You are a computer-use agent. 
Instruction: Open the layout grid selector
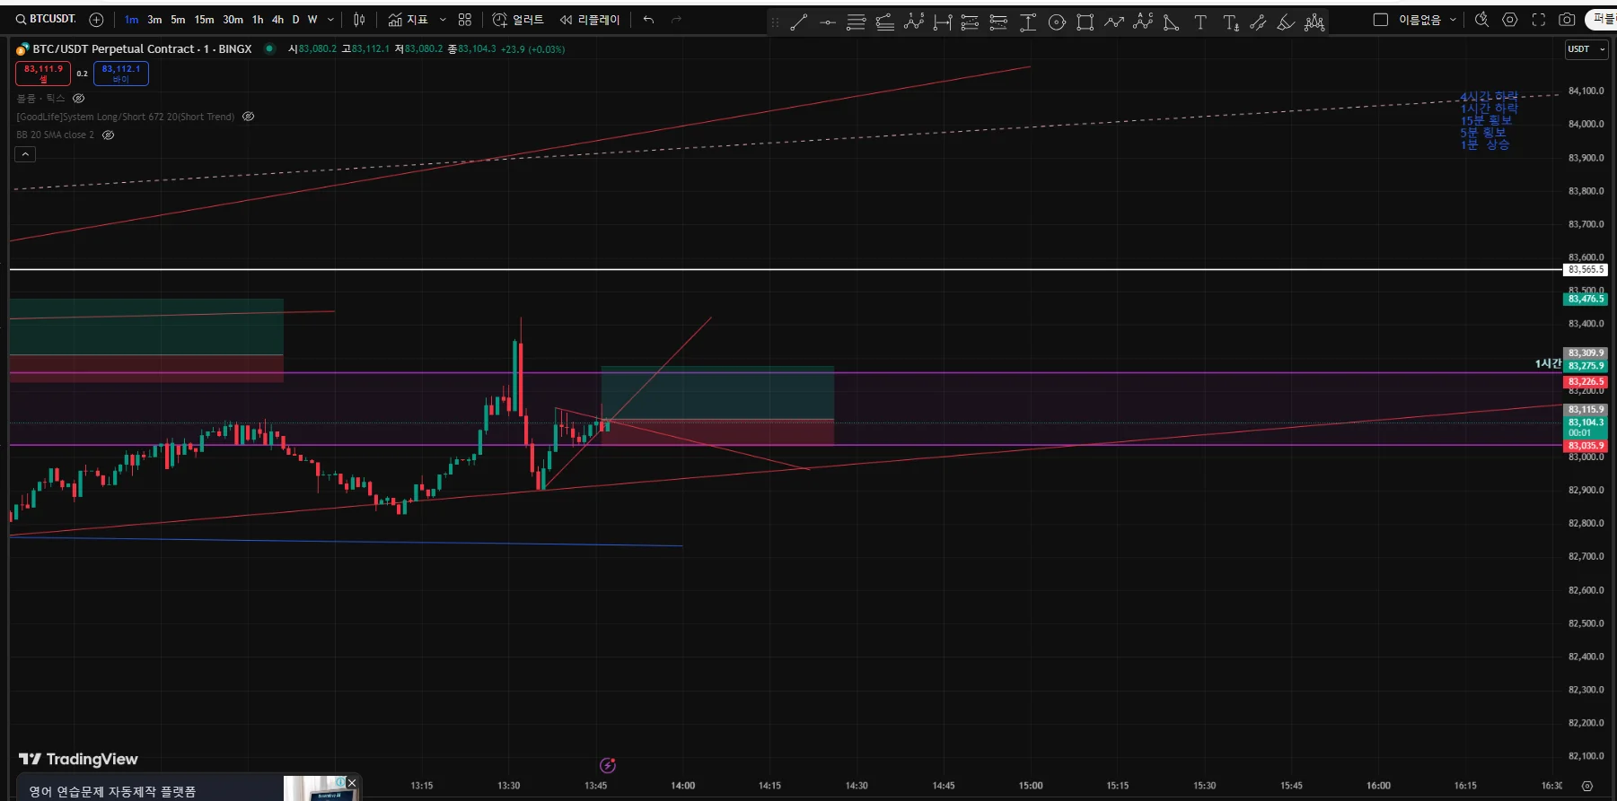(x=465, y=20)
